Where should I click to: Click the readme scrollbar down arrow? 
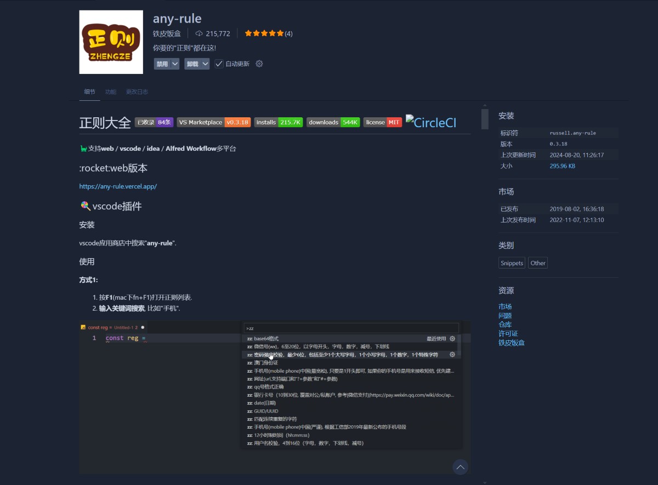coord(485,482)
